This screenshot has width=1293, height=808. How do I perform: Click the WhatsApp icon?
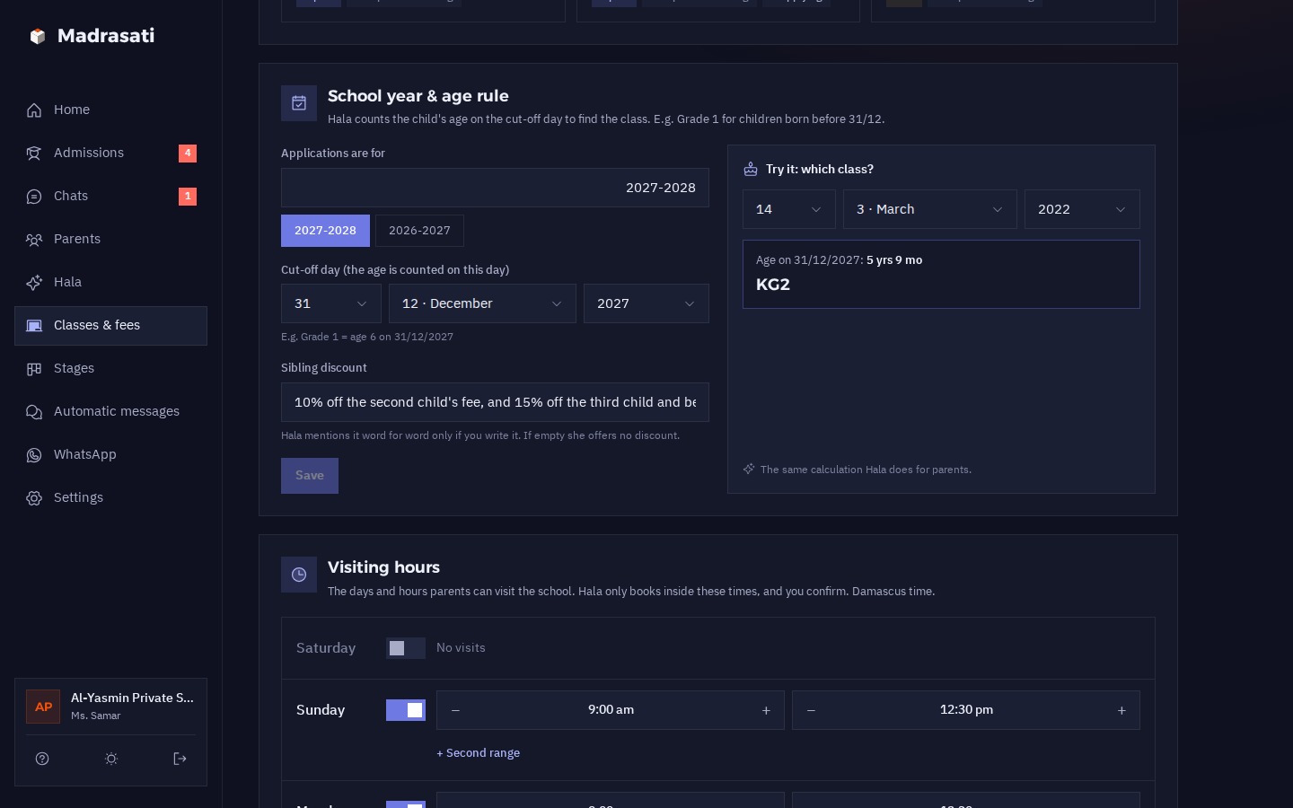(x=34, y=455)
